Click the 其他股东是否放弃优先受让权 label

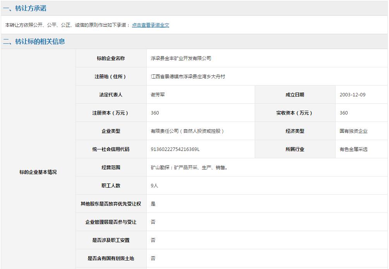[111, 204]
